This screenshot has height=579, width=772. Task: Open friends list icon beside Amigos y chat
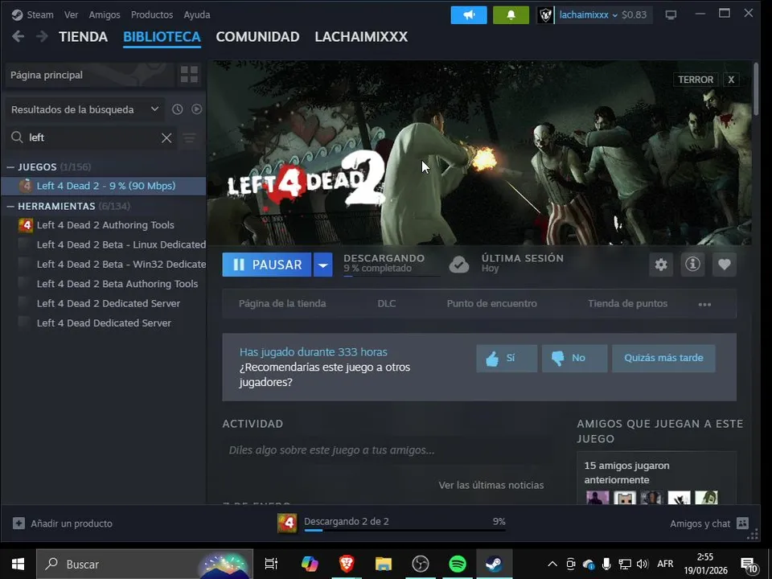(x=742, y=524)
